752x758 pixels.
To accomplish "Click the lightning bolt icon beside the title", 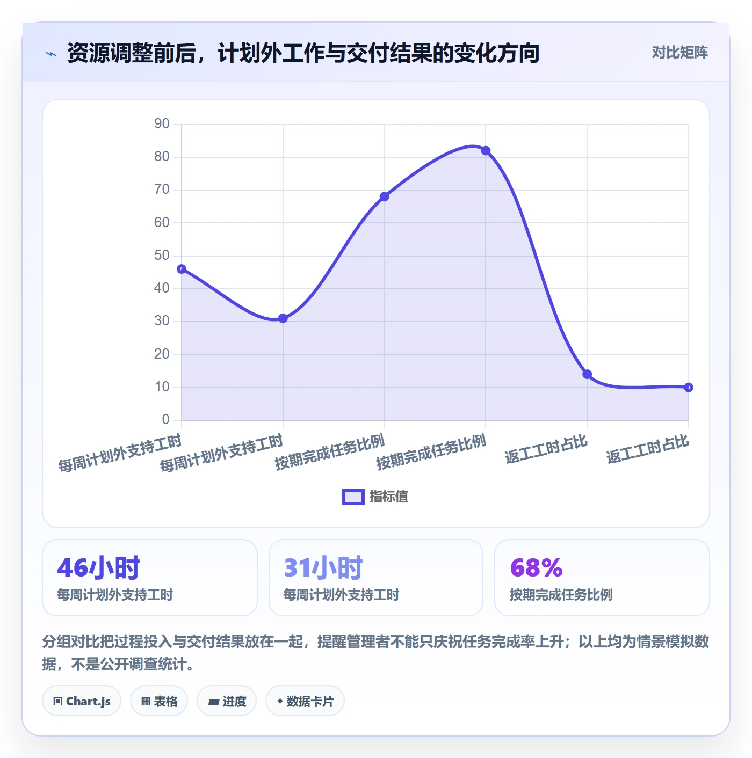I will point(51,54).
